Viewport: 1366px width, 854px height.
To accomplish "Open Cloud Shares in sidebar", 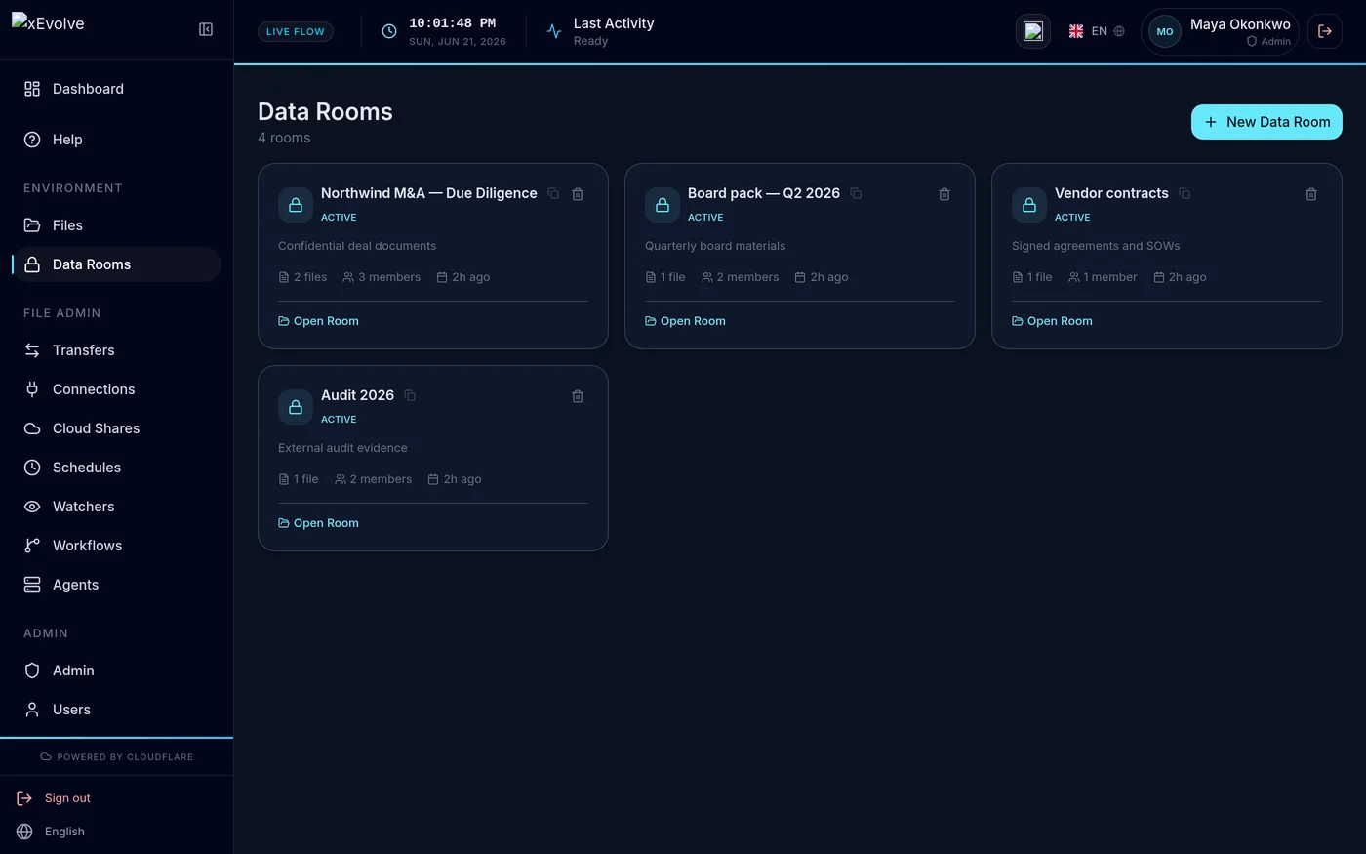I will pos(116,428).
